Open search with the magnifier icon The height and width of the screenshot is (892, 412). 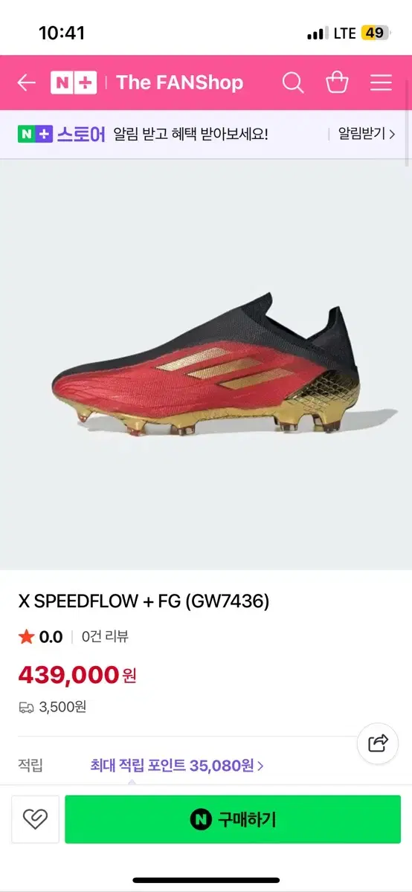(293, 83)
